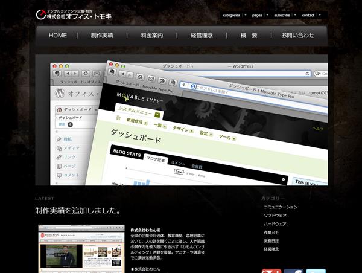Open the 作業メモ category
This screenshot has height=273, width=362.
coord(271,233)
